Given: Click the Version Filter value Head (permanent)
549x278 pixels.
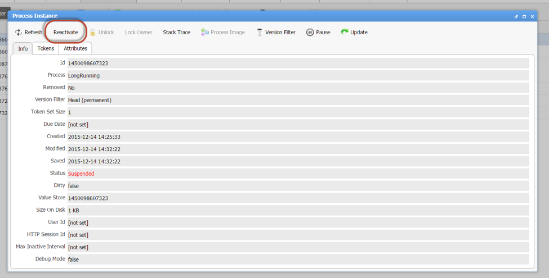Looking at the screenshot, I should coord(90,100).
